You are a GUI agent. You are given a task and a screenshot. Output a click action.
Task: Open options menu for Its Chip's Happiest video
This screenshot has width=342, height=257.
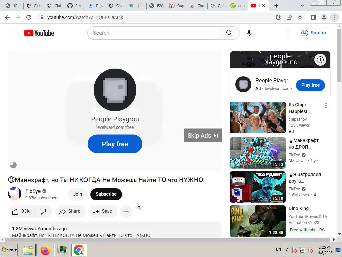(x=326, y=106)
